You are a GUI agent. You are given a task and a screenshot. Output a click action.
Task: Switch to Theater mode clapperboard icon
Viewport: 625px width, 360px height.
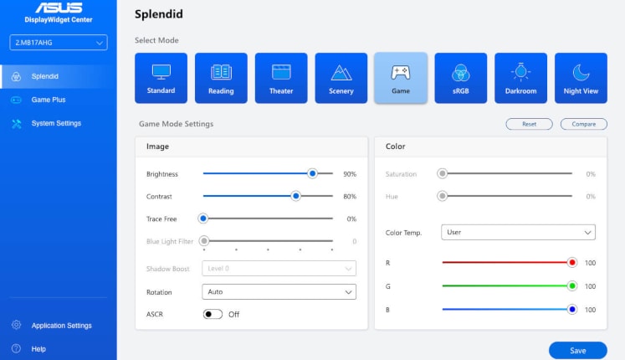point(281,72)
